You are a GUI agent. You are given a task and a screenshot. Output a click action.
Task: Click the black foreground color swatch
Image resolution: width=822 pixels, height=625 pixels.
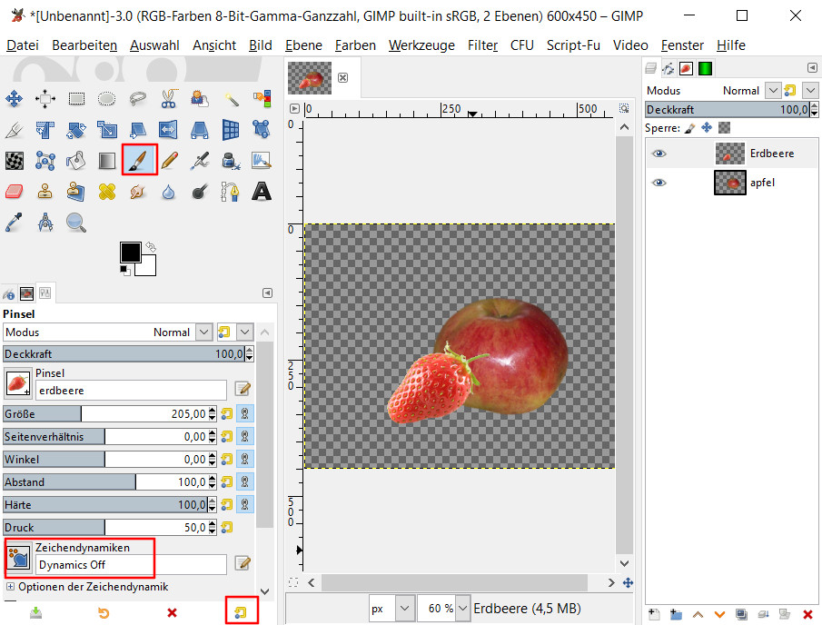[129, 253]
